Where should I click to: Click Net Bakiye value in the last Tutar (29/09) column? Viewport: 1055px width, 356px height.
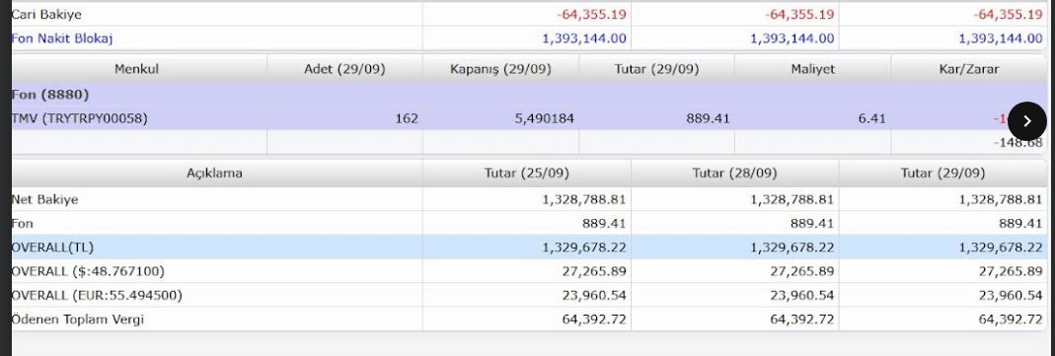click(x=1001, y=199)
